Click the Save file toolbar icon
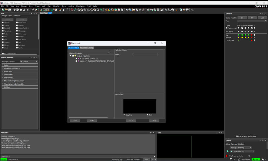This screenshot has height=161, width=268. [x=10, y=10]
